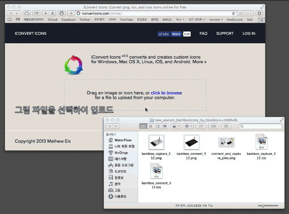Click the Facebook Share button
This screenshot has width=289, height=214.
pyautogui.click(x=176, y=34)
